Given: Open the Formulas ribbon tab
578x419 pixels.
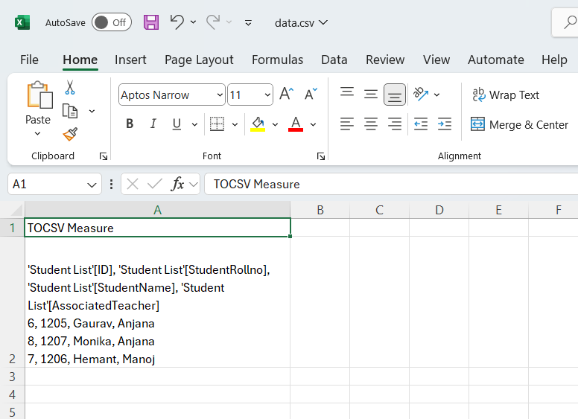Looking at the screenshot, I should pos(277,60).
